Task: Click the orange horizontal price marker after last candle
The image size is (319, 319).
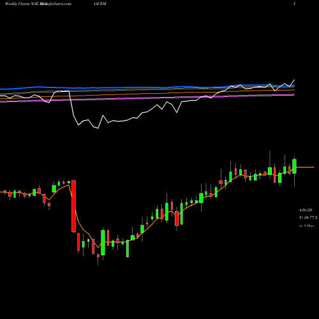Action: pyautogui.click(x=306, y=167)
